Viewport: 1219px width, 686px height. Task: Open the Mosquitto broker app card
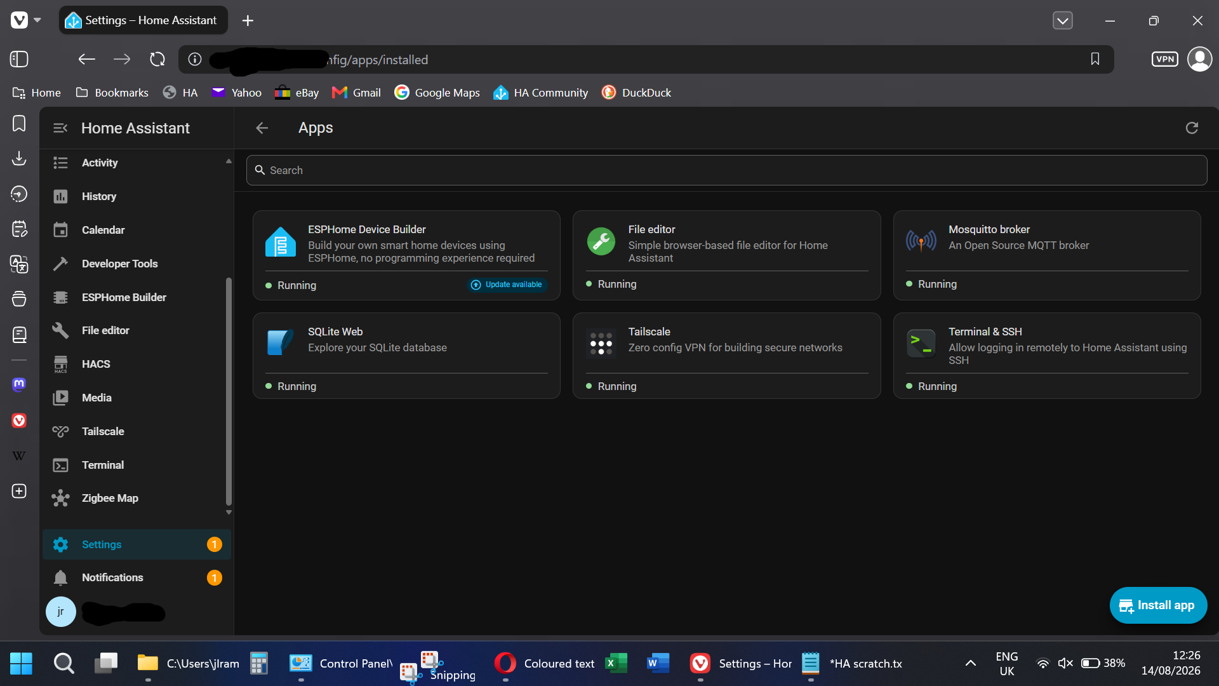click(1047, 255)
